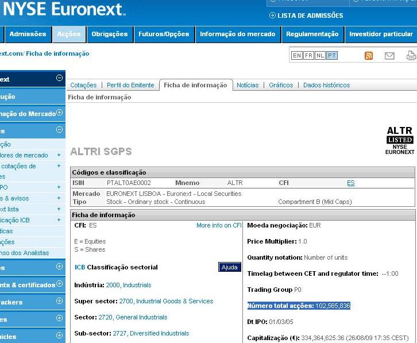Click the Price Multiplier 1.0 value
This screenshot has width=417, height=343.
303,241
